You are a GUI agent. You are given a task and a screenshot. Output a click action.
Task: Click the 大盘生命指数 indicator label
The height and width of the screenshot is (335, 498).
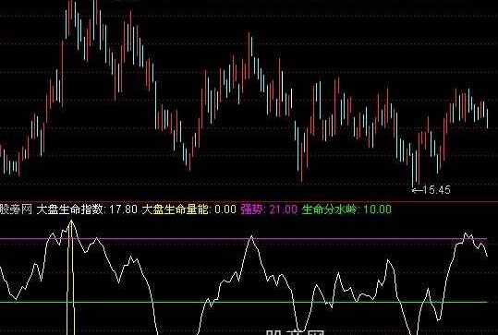click(70, 209)
